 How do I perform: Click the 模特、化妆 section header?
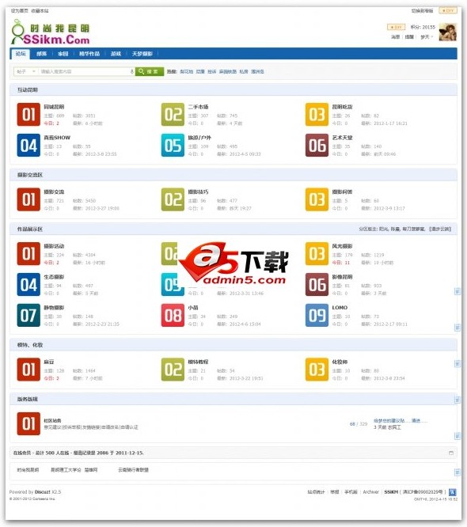coord(30,345)
